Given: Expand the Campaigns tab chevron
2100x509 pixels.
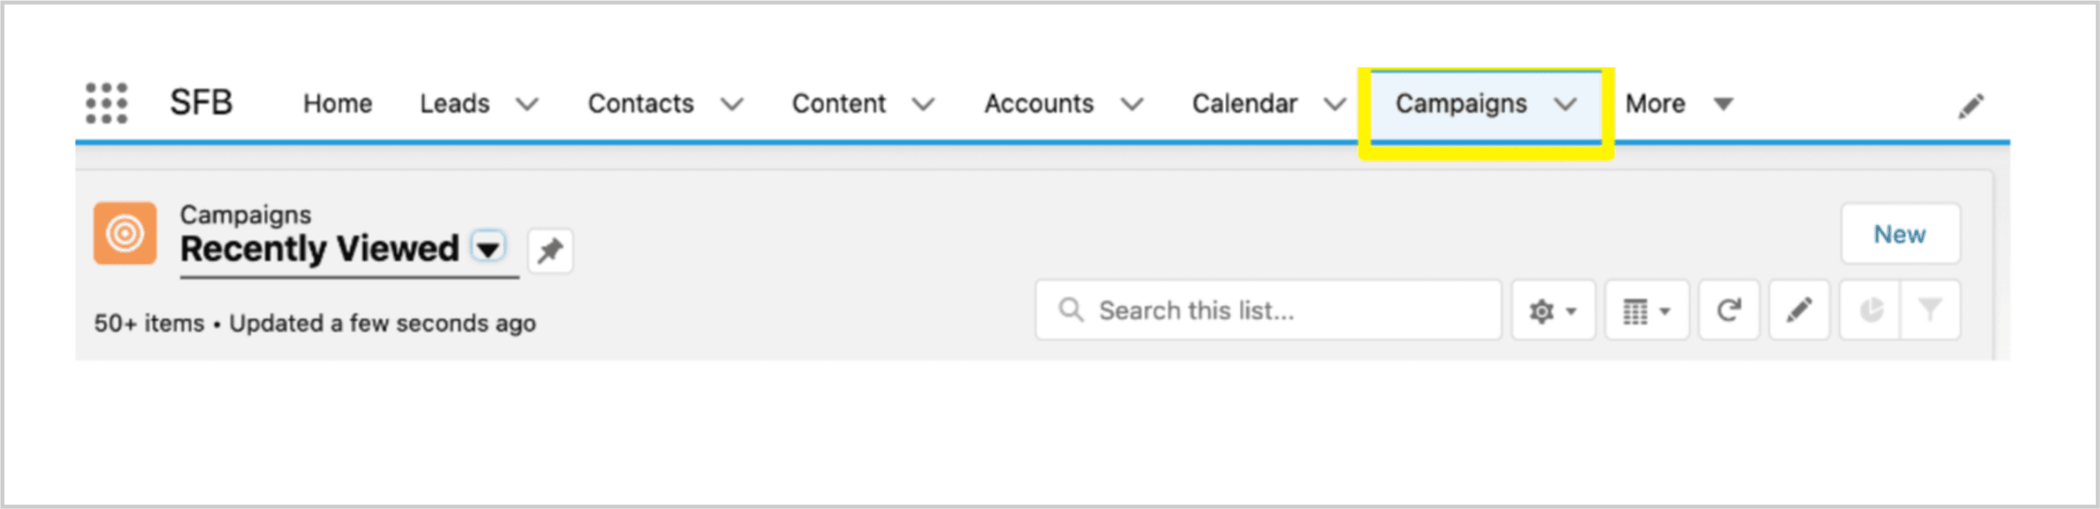Looking at the screenshot, I should 1565,105.
